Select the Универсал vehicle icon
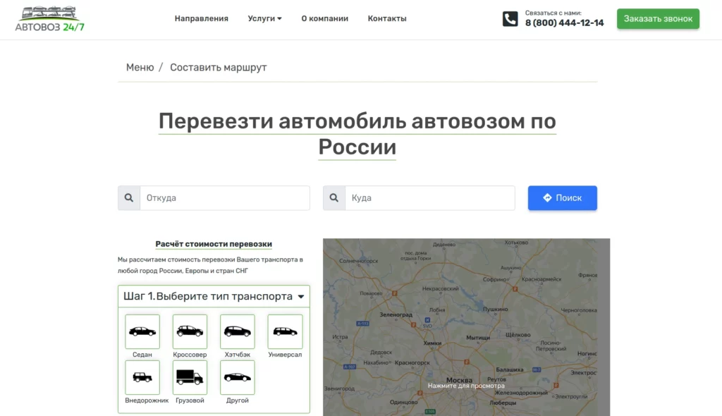Viewport: 722px width, 416px height. pyautogui.click(x=285, y=331)
